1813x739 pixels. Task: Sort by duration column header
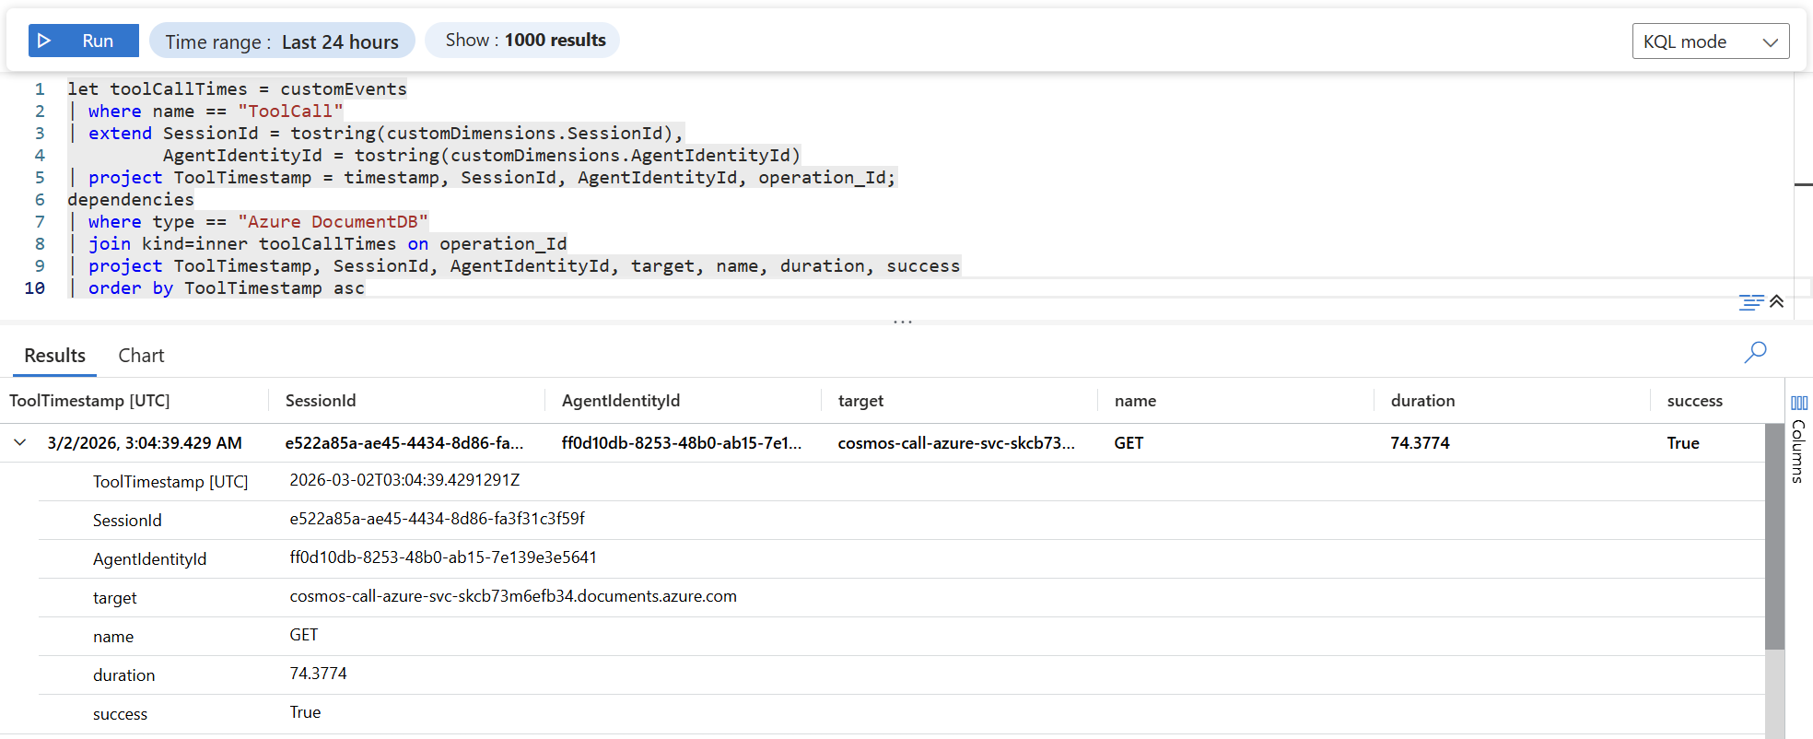pyautogui.click(x=1422, y=401)
